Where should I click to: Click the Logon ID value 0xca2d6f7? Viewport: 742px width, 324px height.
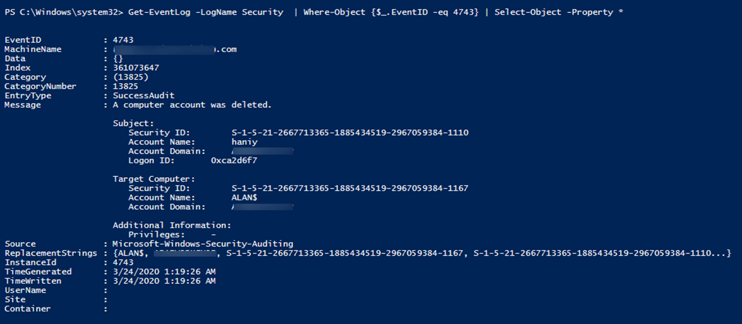235,160
